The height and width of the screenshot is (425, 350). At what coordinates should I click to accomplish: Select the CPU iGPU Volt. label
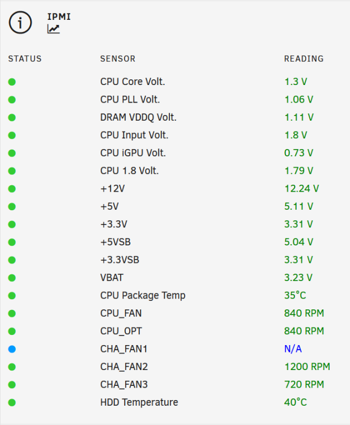[133, 153]
